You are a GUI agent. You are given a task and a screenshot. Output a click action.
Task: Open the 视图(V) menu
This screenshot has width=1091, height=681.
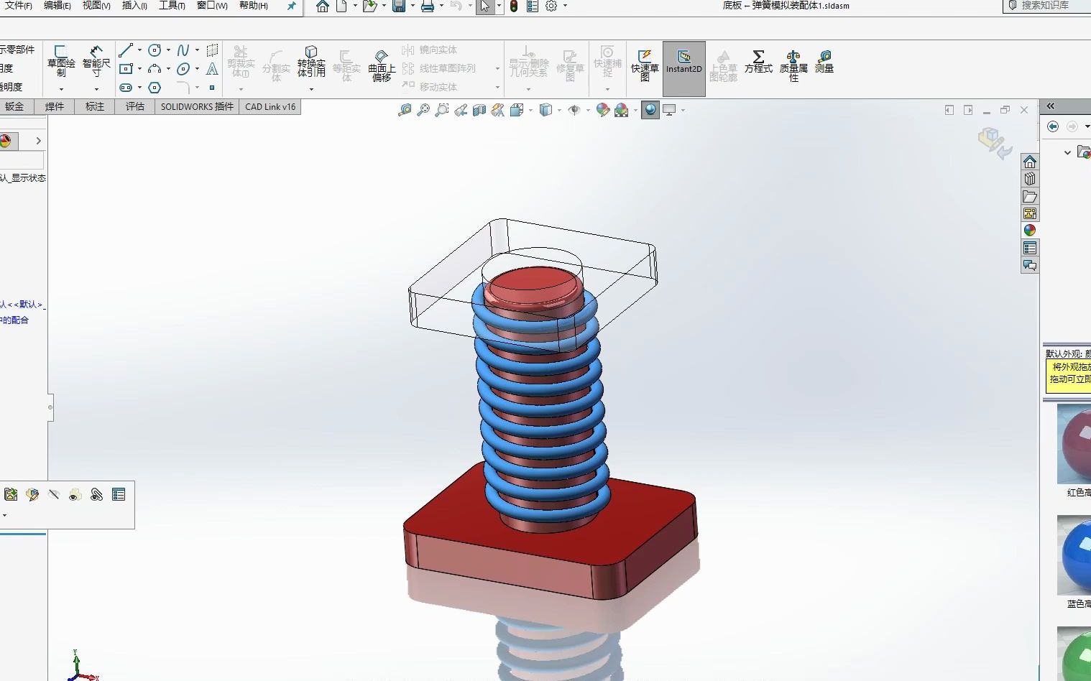(96, 6)
